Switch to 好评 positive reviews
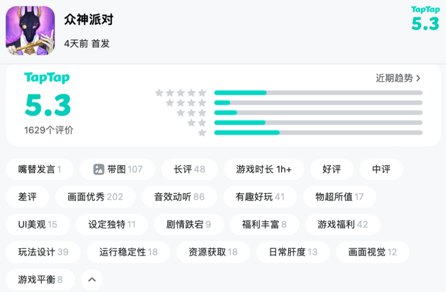Viewport: 446px width, 292px height. pyautogui.click(x=332, y=169)
